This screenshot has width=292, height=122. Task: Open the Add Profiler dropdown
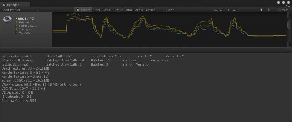coord(21,10)
